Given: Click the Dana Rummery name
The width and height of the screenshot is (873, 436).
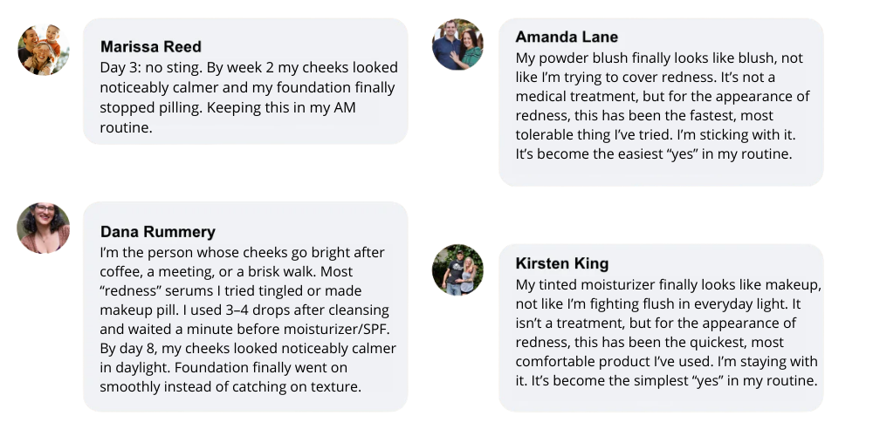Looking at the screenshot, I should 157,231.
